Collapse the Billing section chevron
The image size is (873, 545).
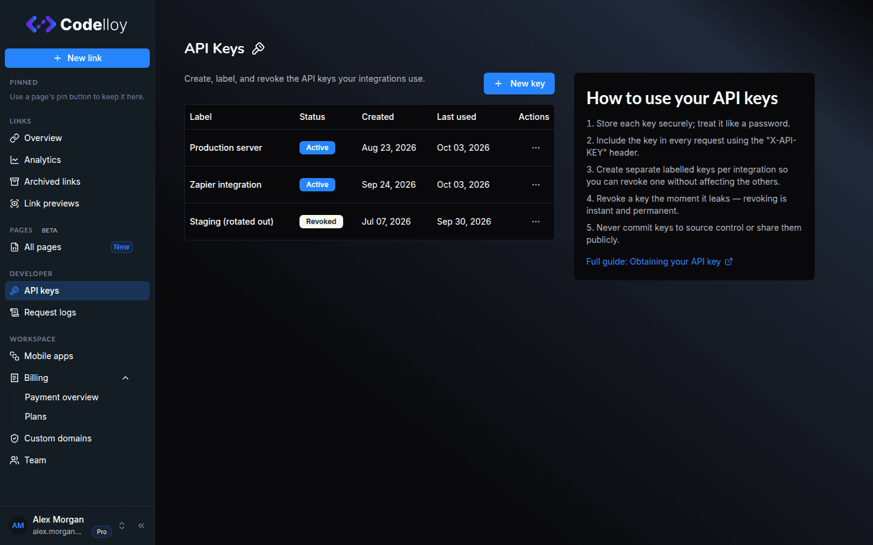click(x=125, y=378)
